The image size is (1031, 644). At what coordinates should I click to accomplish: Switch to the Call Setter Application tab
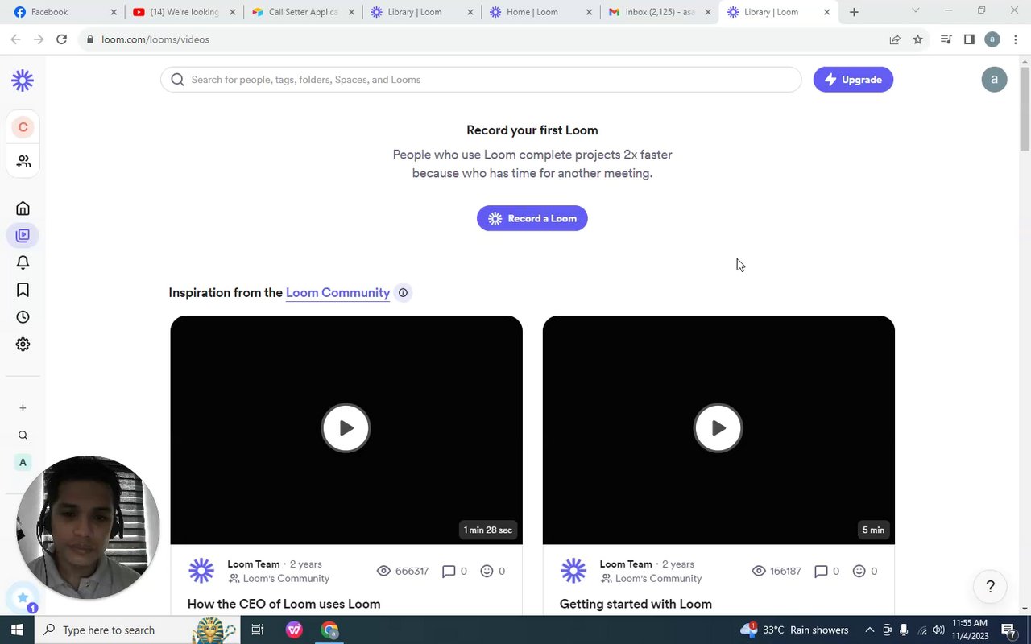tap(303, 12)
